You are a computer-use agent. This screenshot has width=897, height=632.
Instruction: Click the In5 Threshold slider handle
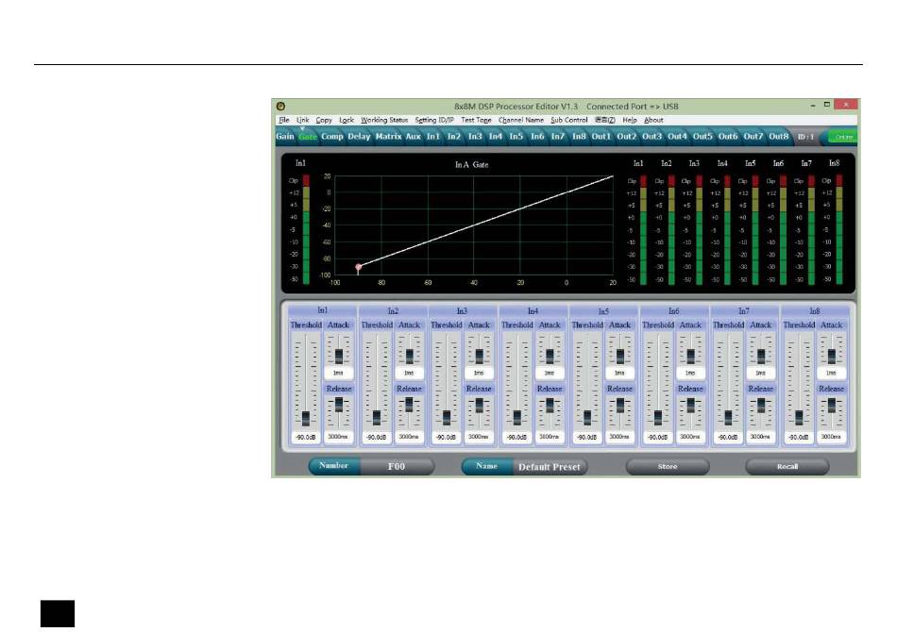pos(587,418)
